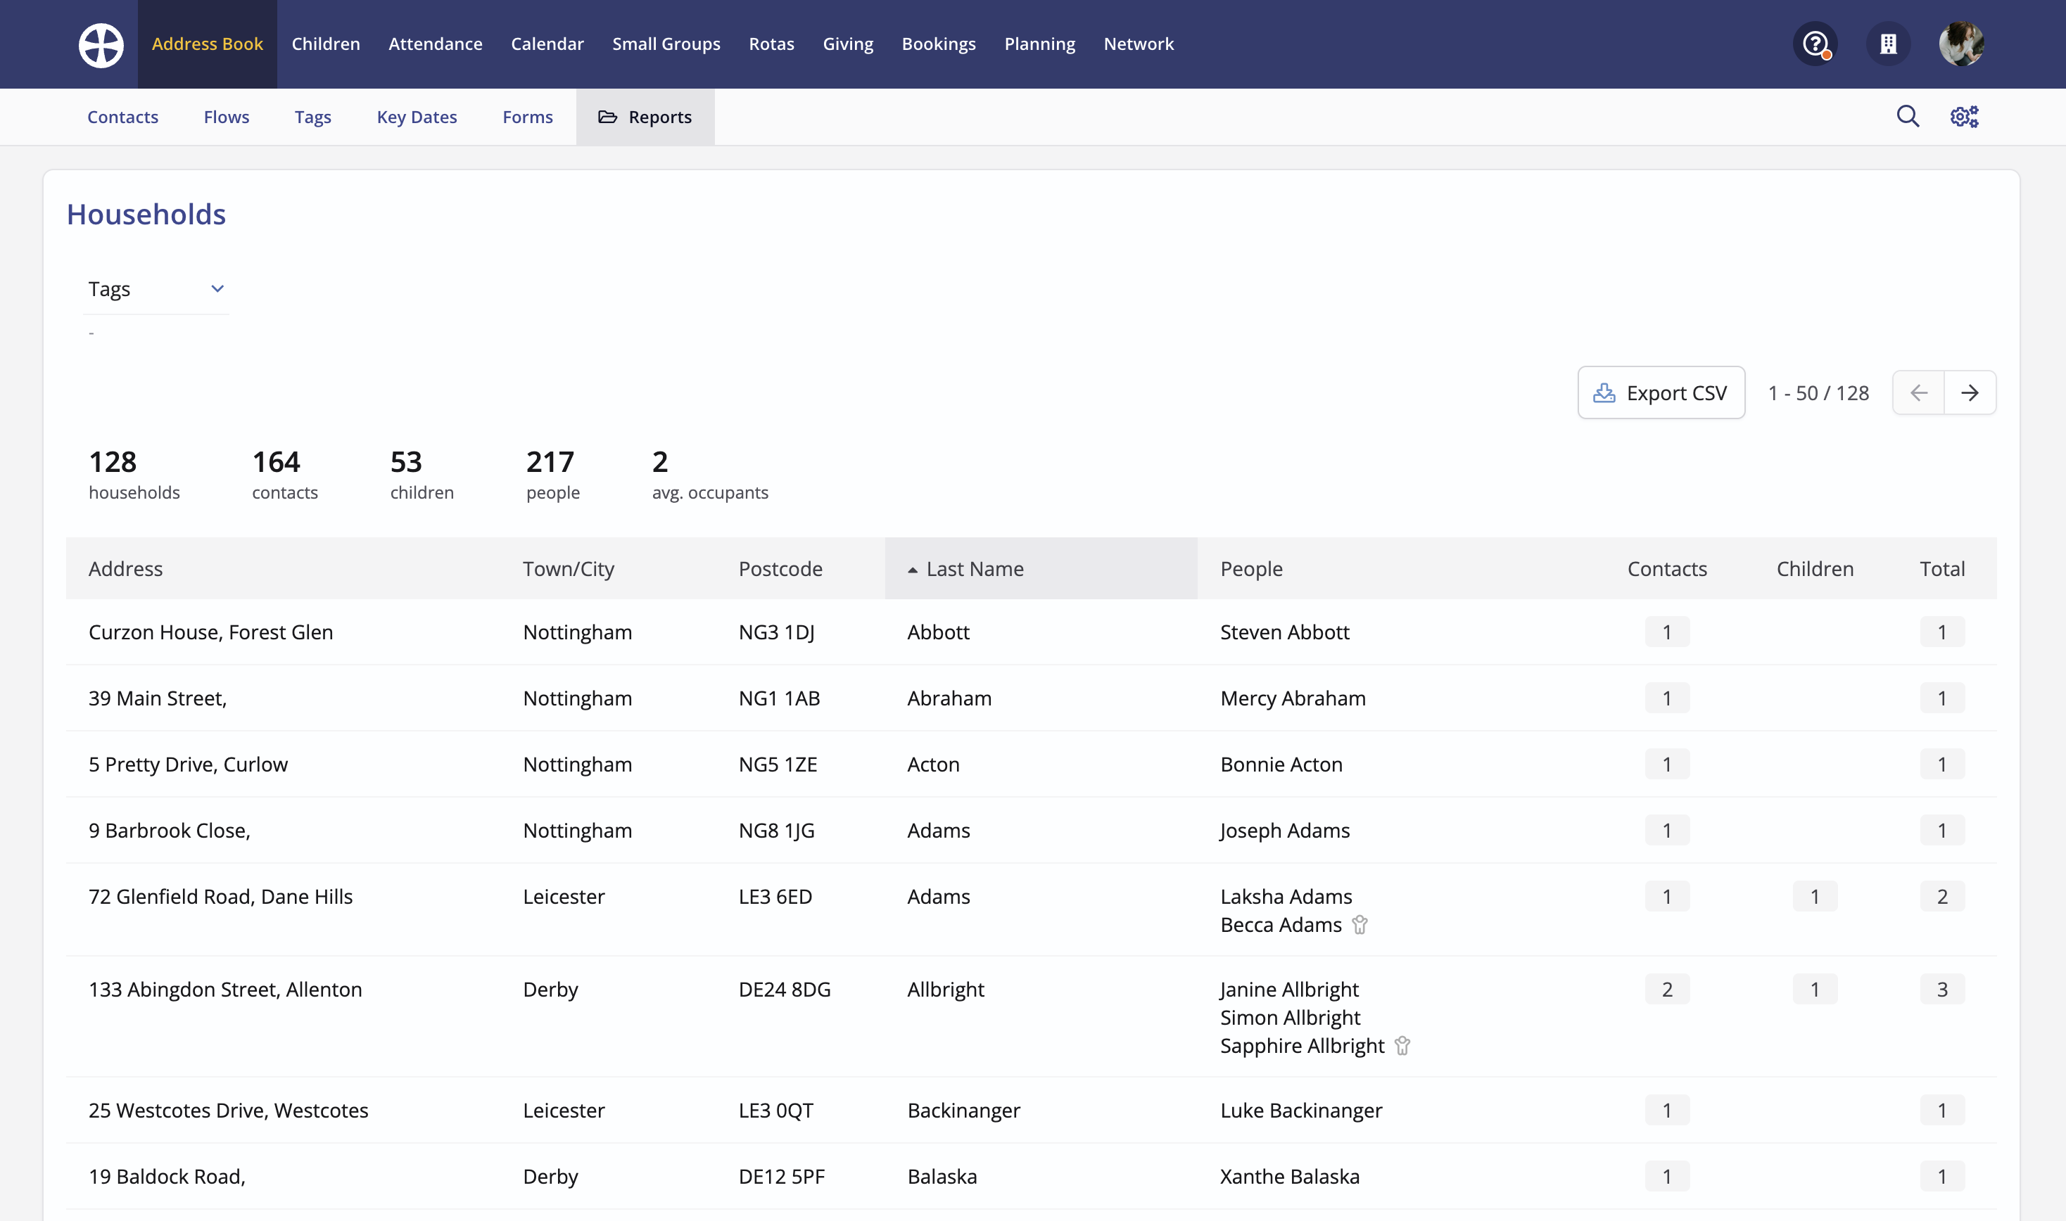Viewport: 2066px width, 1221px height.
Task: Sort by Contacts column header
Action: (x=1667, y=568)
